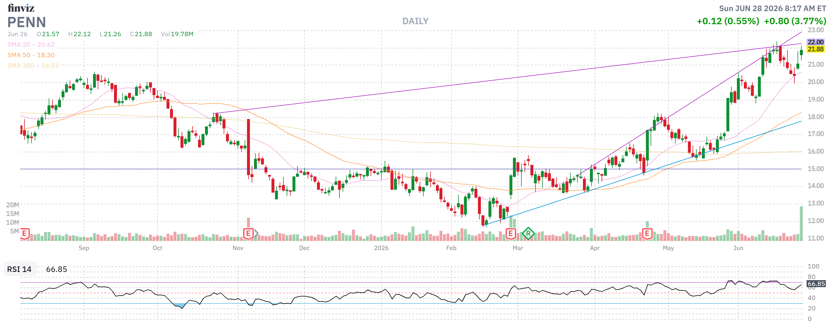Click the Dec label on the time axis

click(304, 248)
